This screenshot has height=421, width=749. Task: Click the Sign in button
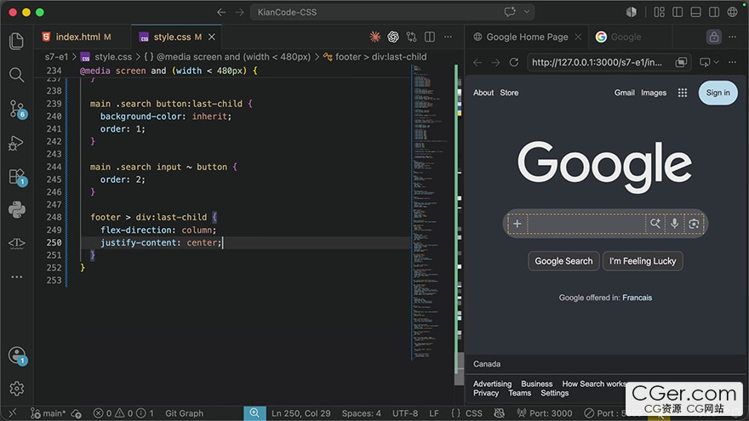tap(718, 93)
